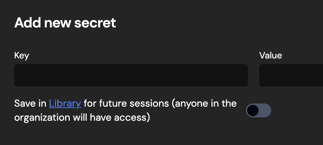The height and width of the screenshot is (145, 323).
Task: Toggle the Save in Library switch
Action: [x=258, y=111]
